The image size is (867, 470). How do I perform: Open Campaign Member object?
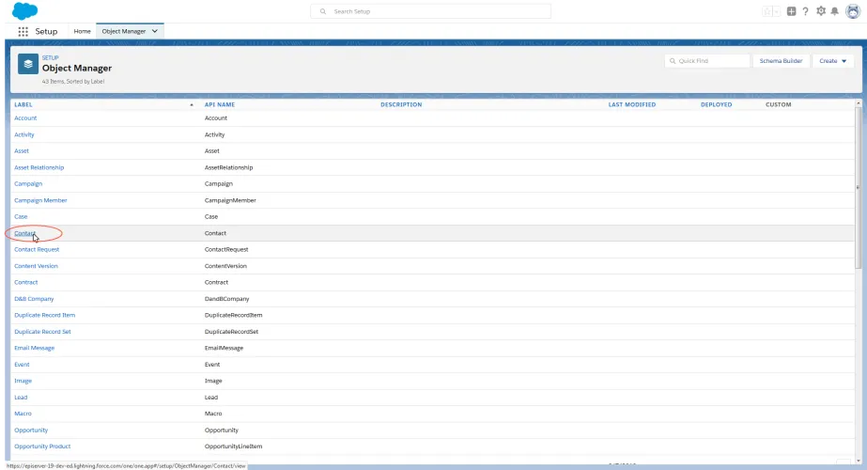pos(40,200)
